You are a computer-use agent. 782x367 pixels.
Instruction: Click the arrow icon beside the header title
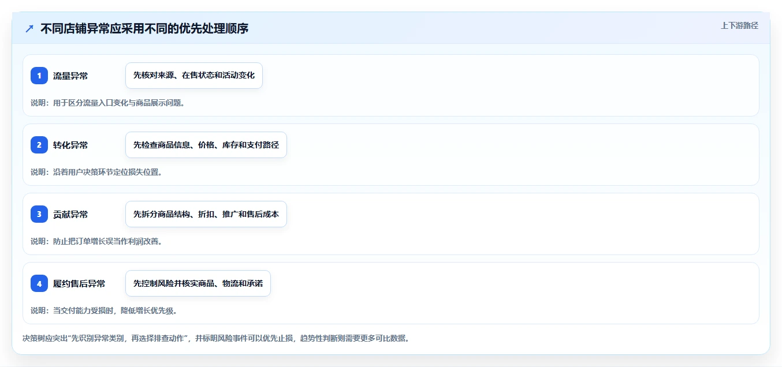point(29,28)
